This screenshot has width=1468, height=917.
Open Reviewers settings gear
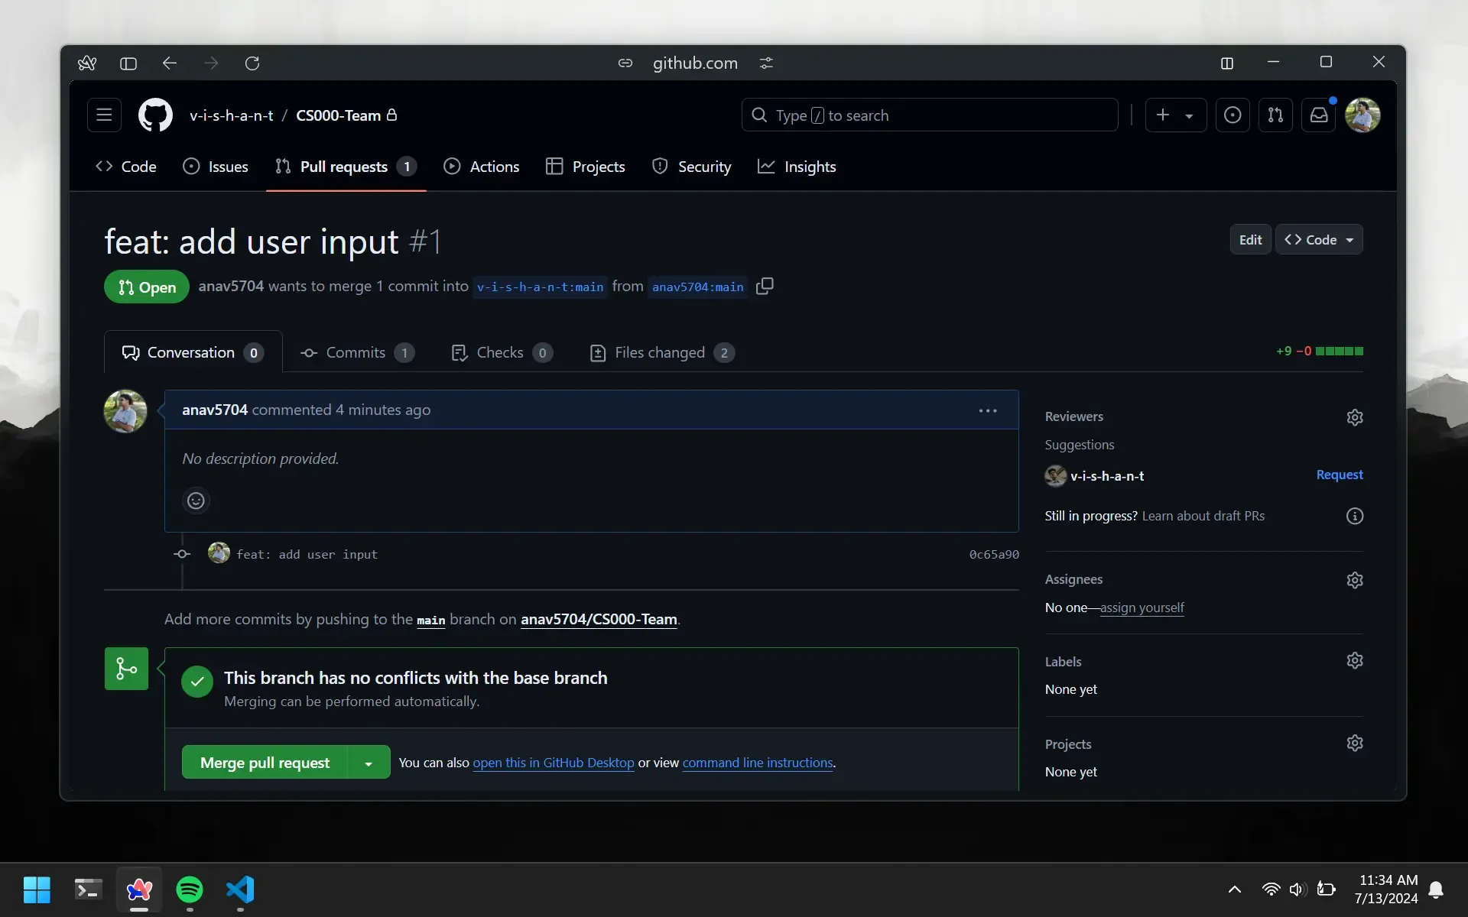tap(1355, 417)
